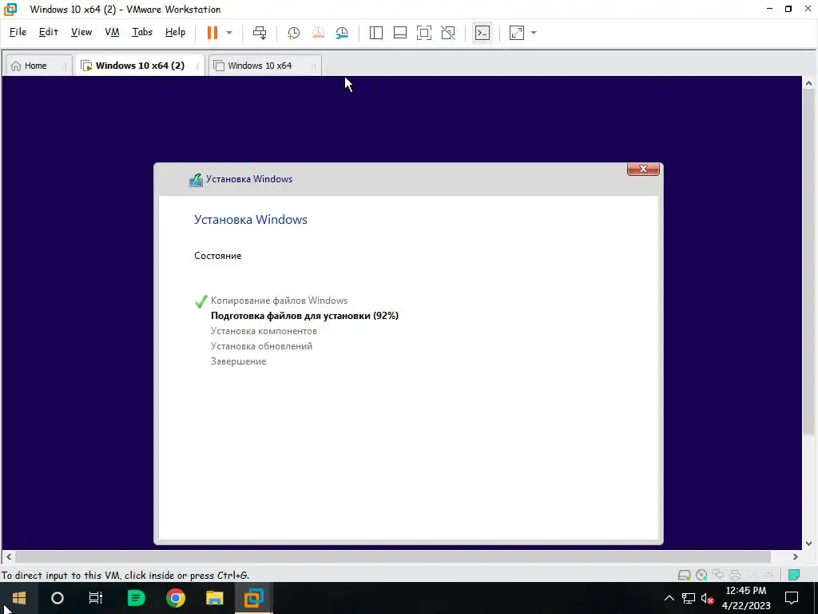Open the Edit menu
The height and width of the screenshot is (614, 818).
point(48,32)
